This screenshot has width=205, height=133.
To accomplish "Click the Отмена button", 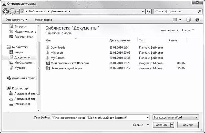I will tap(188, 125).
